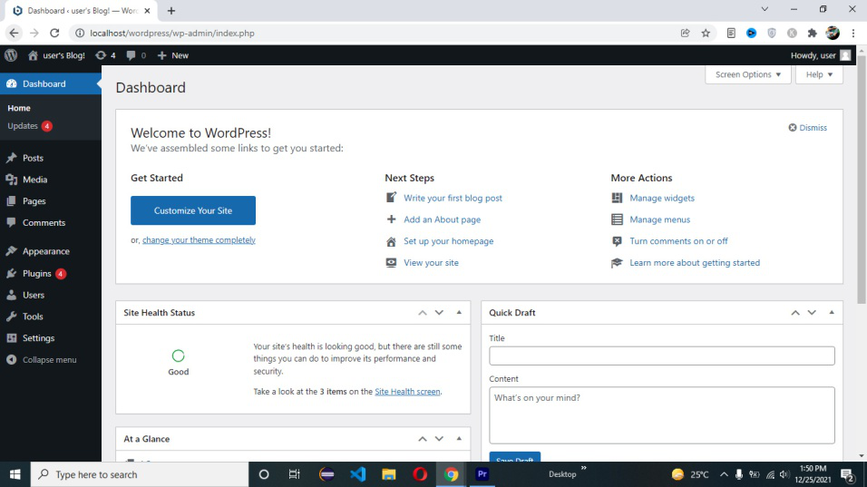Toggle Quick Draft panel collapse

click(x=832, y=313)
